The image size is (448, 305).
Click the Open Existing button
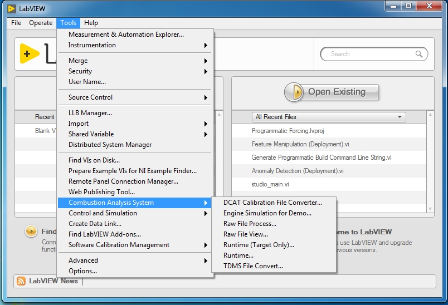tap(332, 92)
